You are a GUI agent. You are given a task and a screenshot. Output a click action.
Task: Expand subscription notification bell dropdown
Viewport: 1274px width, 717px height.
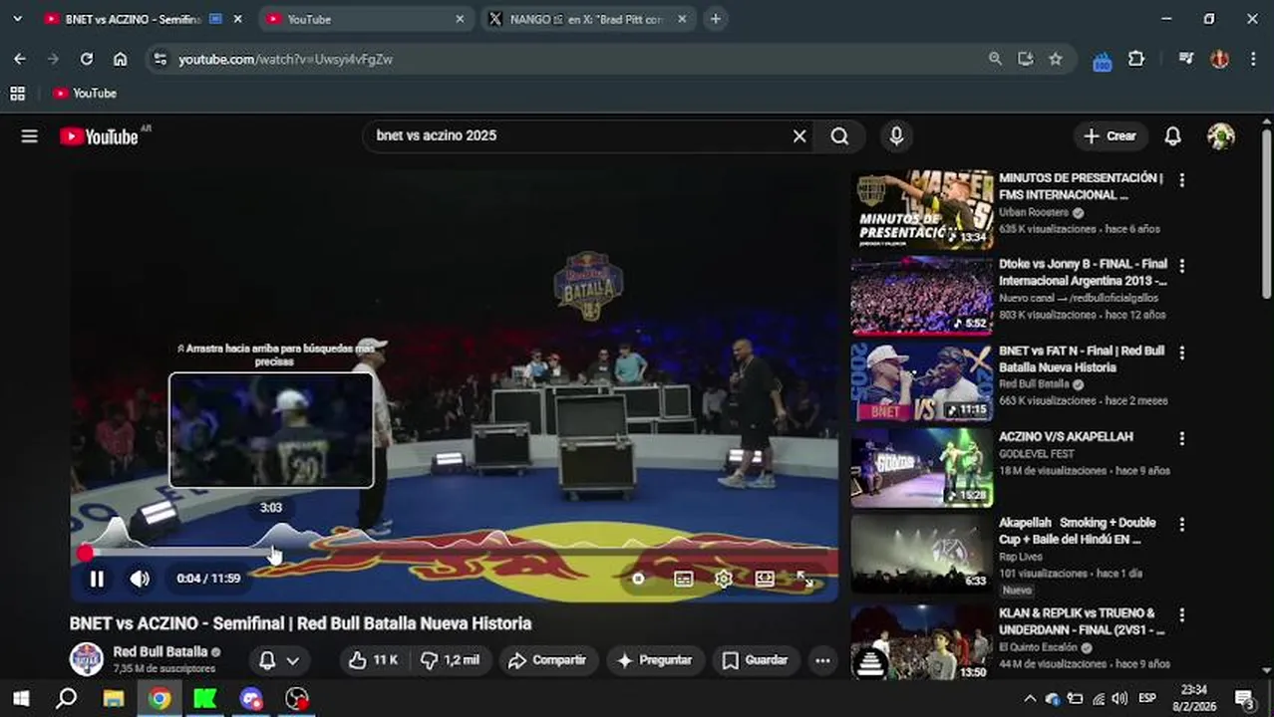[279, 660]
